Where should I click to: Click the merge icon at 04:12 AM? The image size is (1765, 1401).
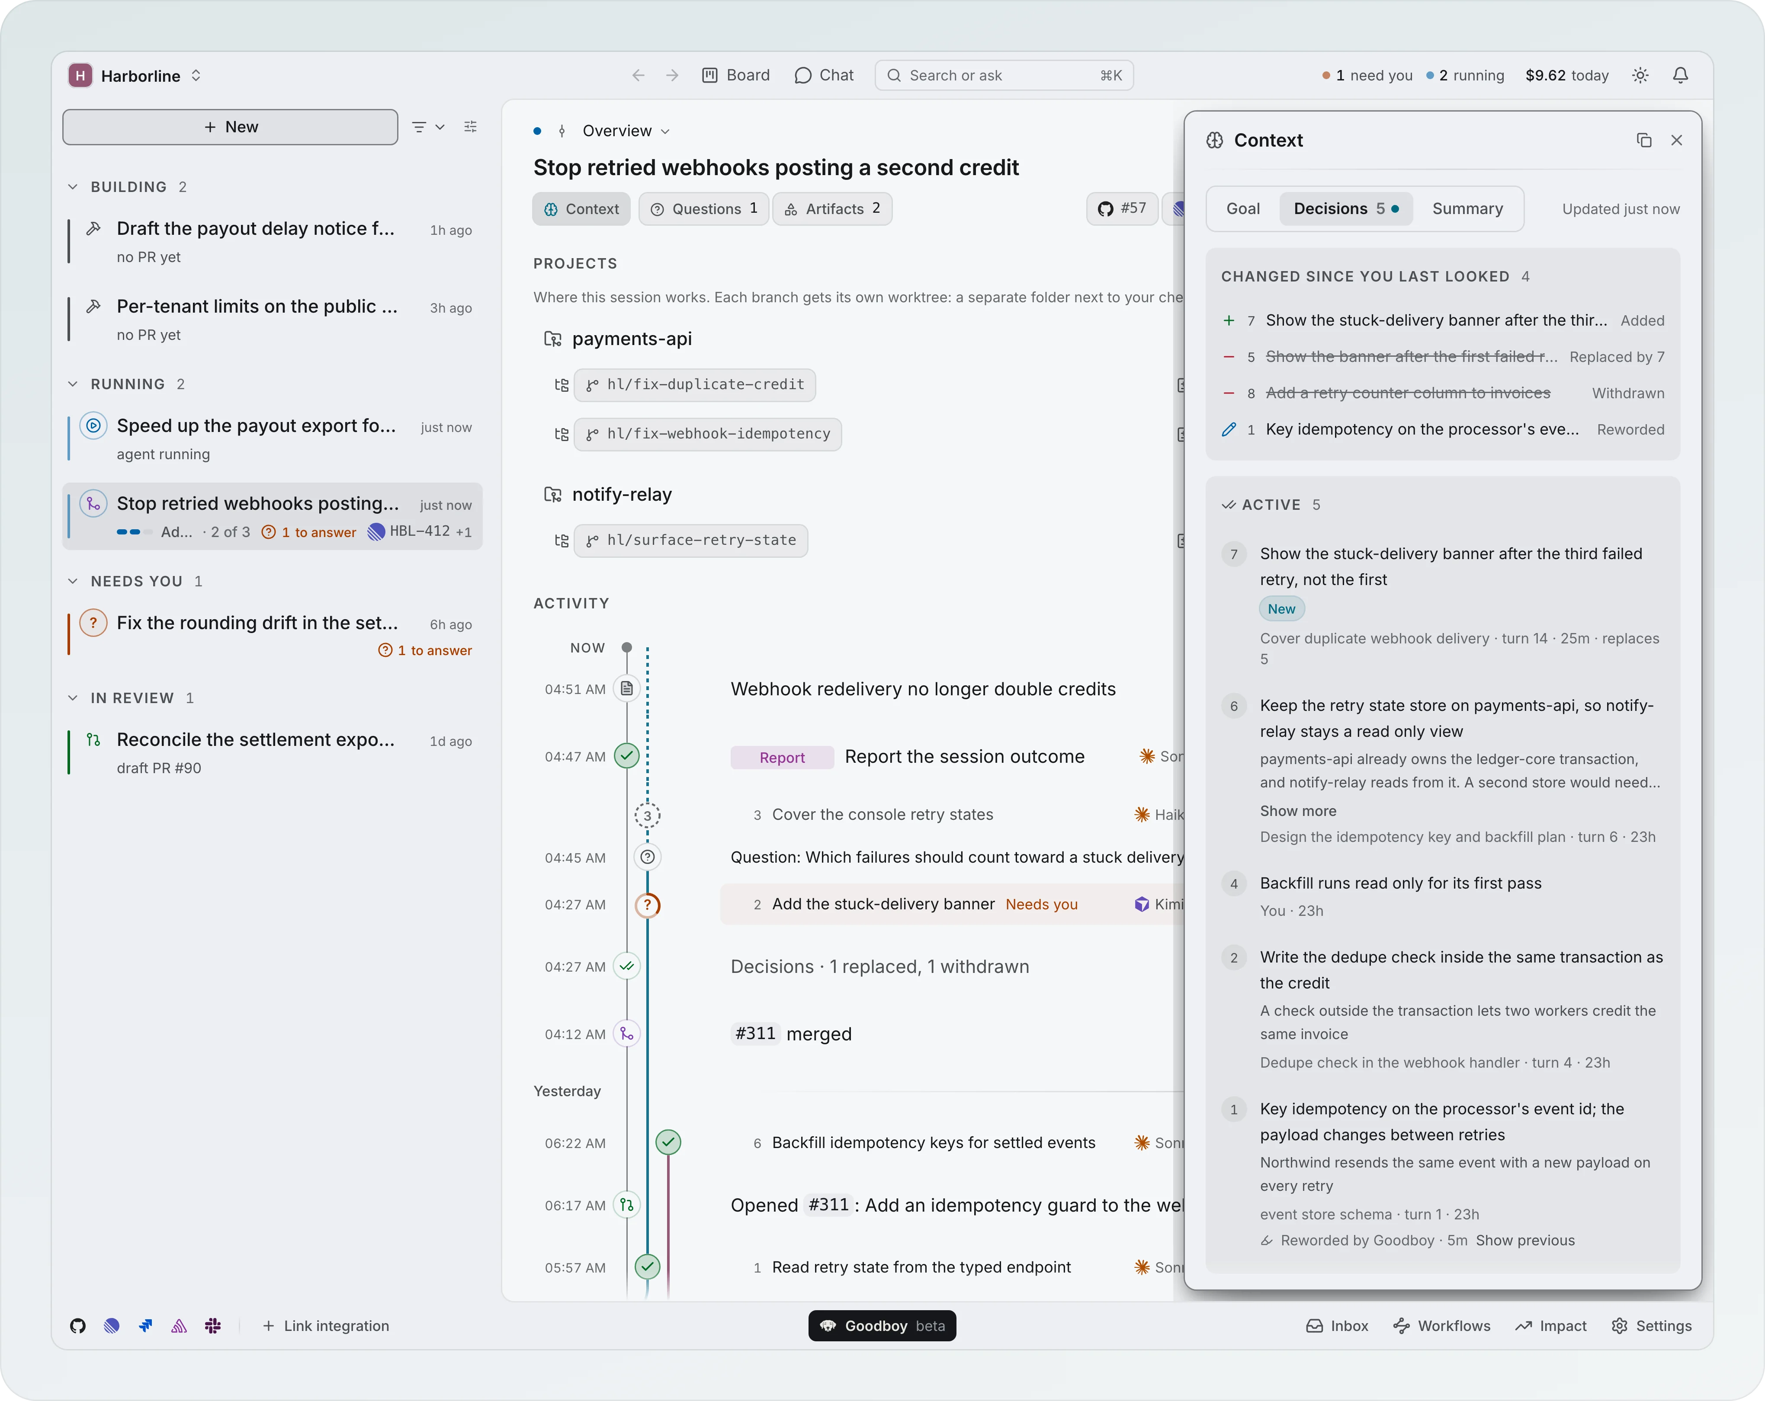pyautogui.click(x=626, y=1033)
